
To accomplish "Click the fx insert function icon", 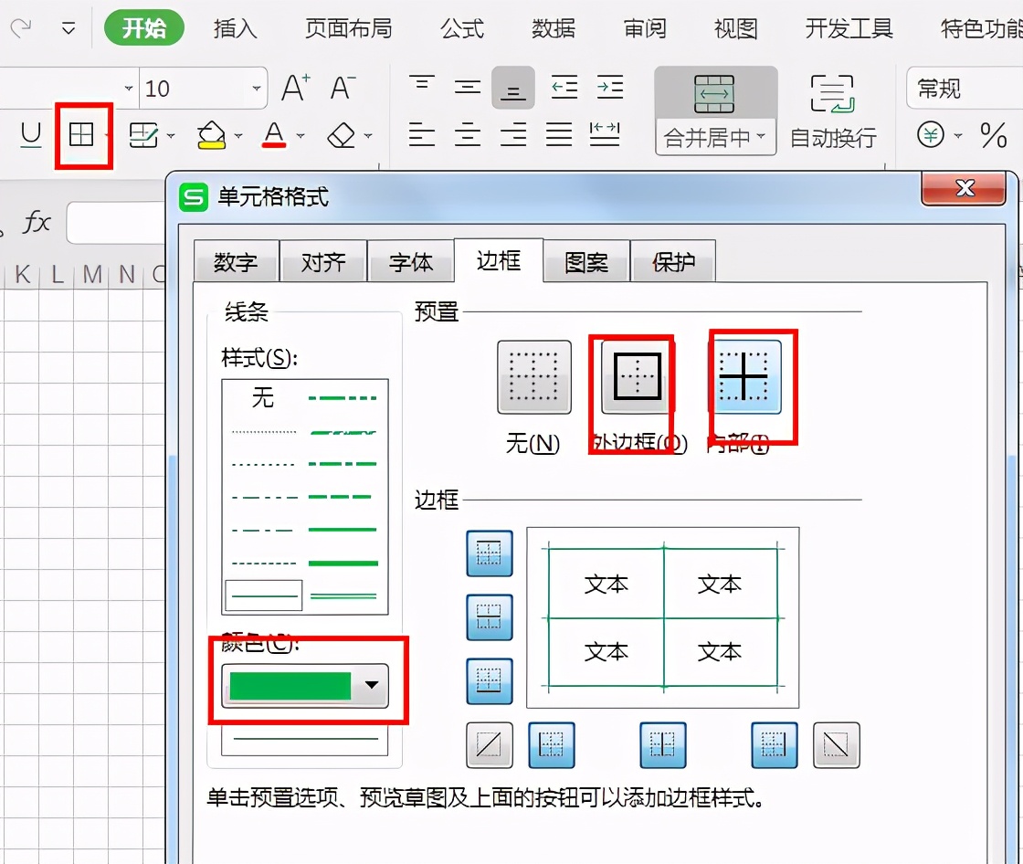I will [37, 222].
